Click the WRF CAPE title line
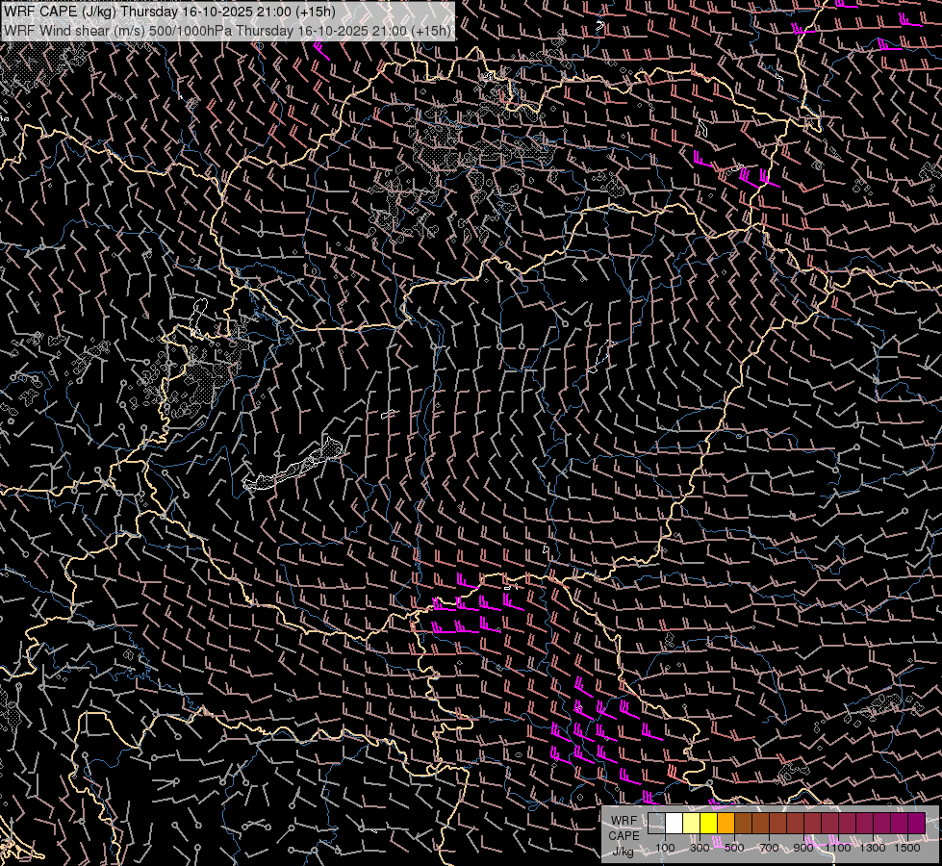The height and width of the screenshot is (866, 942). click(170, 12)
